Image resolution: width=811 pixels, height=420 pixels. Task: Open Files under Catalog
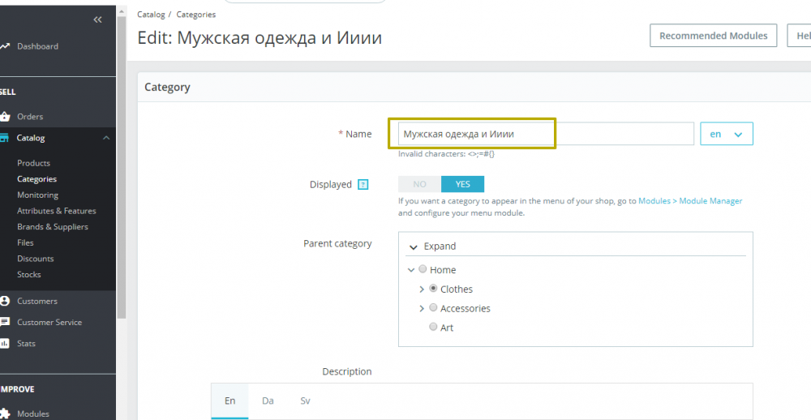click(25, 242)
